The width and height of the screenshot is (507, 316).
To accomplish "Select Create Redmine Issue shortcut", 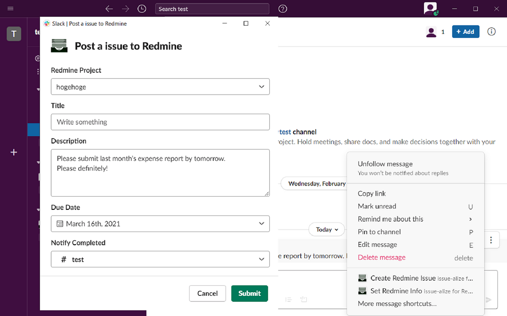I will tap(416, 278).
